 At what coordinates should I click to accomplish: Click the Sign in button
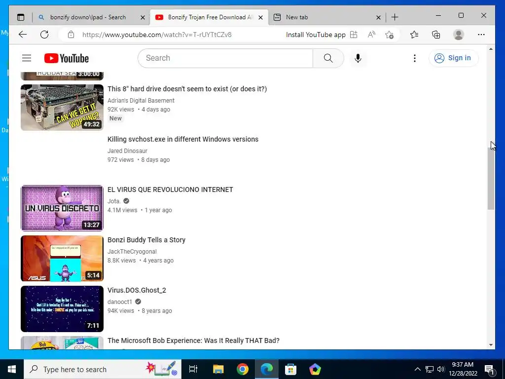(453, 58)
